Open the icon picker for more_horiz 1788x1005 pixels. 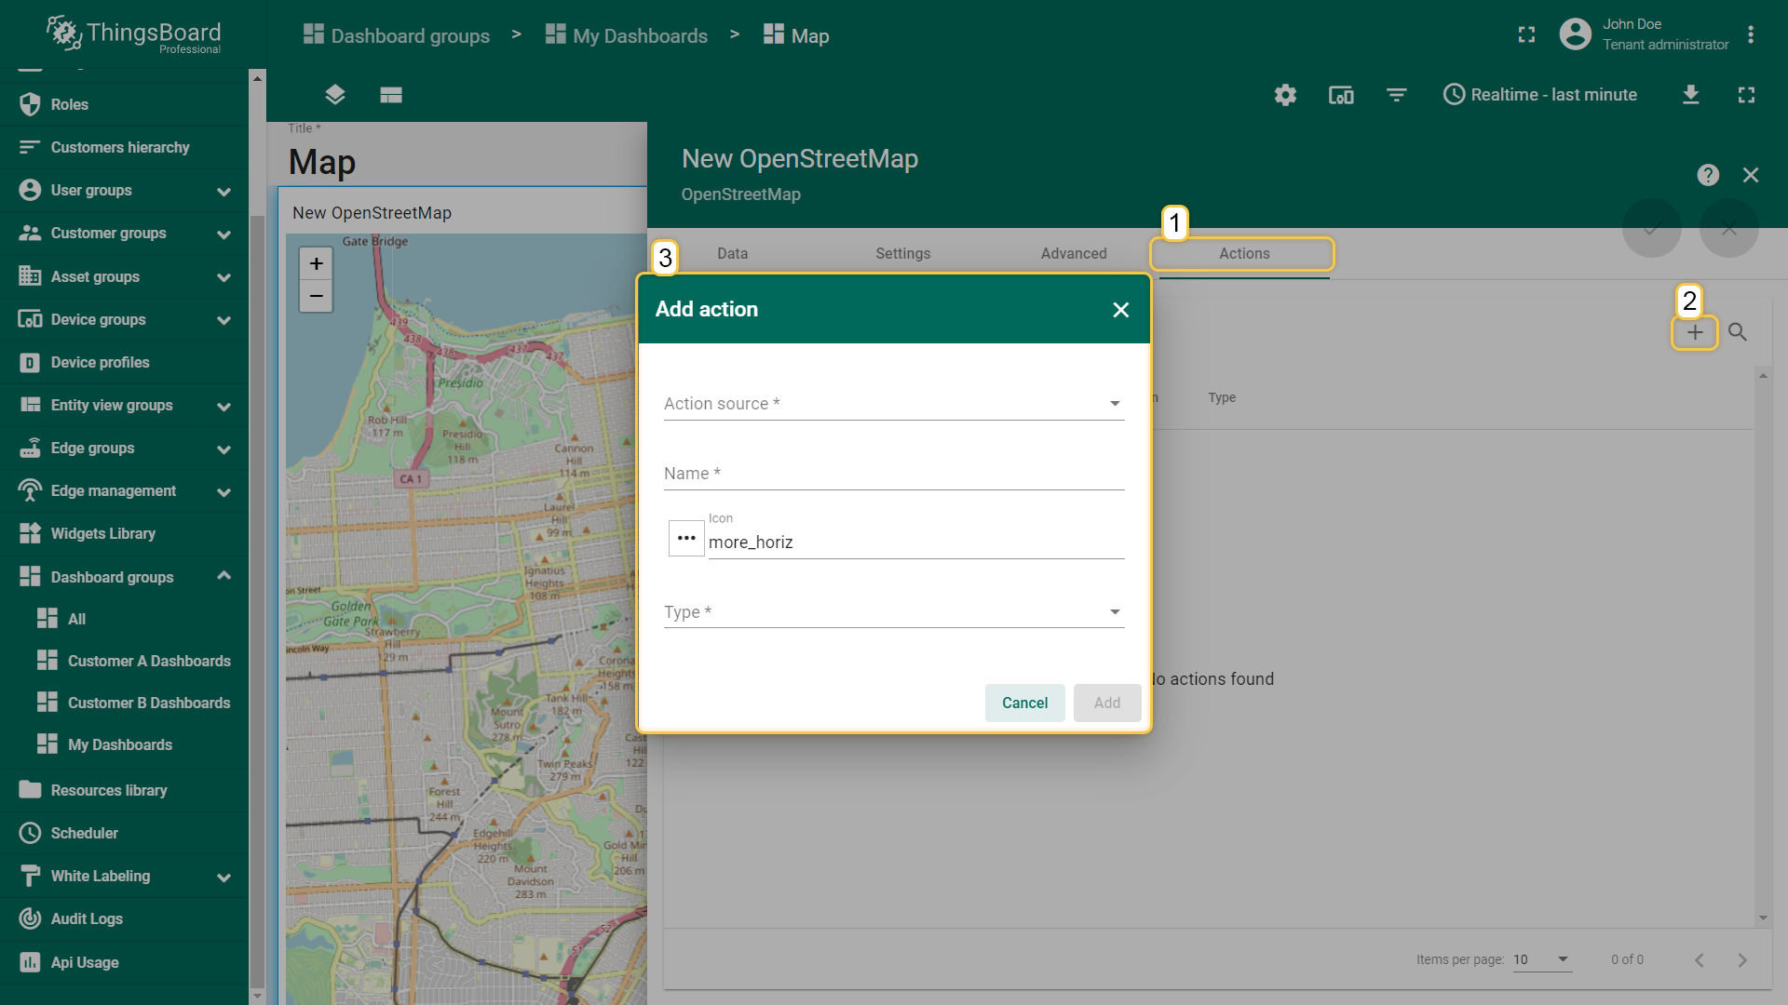click(x=686, y=538)
